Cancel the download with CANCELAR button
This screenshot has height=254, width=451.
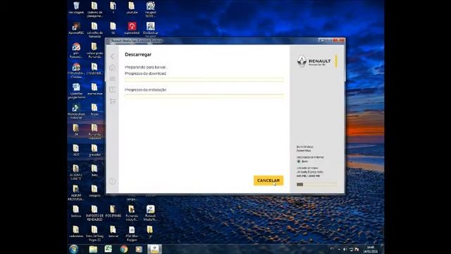click(x=268, y=181)
